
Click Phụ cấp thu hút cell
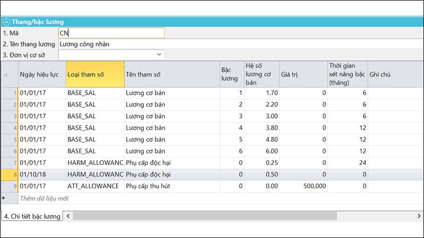[172, 186]
